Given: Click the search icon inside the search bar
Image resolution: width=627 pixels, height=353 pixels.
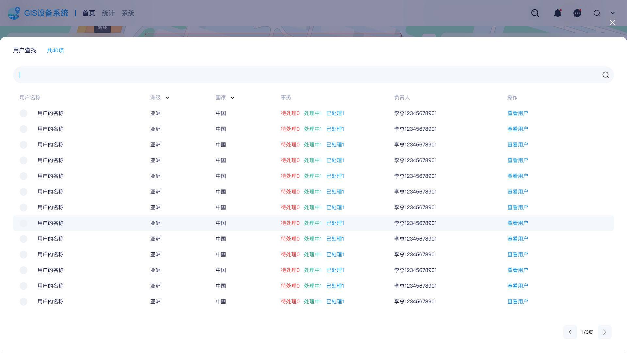Looking at the screenshot, I should click(x=605, y=75).
